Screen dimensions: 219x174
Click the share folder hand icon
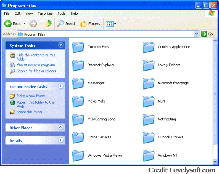(x=12, y=112)
